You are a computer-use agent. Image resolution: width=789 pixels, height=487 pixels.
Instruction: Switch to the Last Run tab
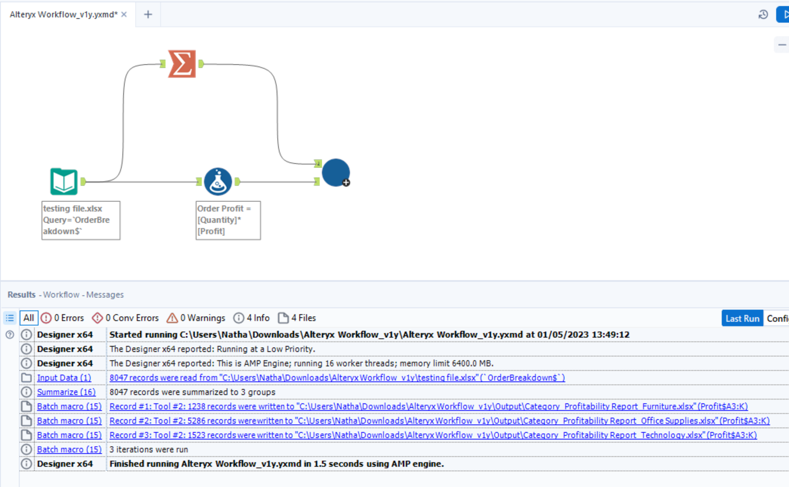tap(742, 318)
